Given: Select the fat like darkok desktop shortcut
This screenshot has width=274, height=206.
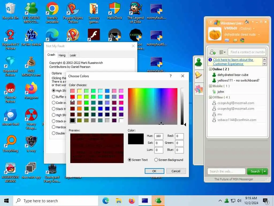Looking at the screenshot, I should pos(31,38).
